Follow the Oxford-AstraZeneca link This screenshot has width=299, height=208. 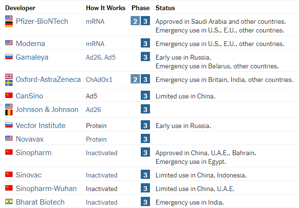coord(48,80)
